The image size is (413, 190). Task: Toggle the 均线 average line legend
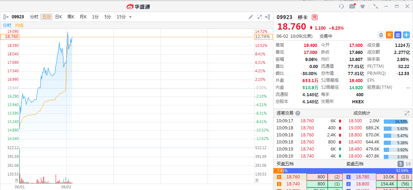(x=19, y=25)
